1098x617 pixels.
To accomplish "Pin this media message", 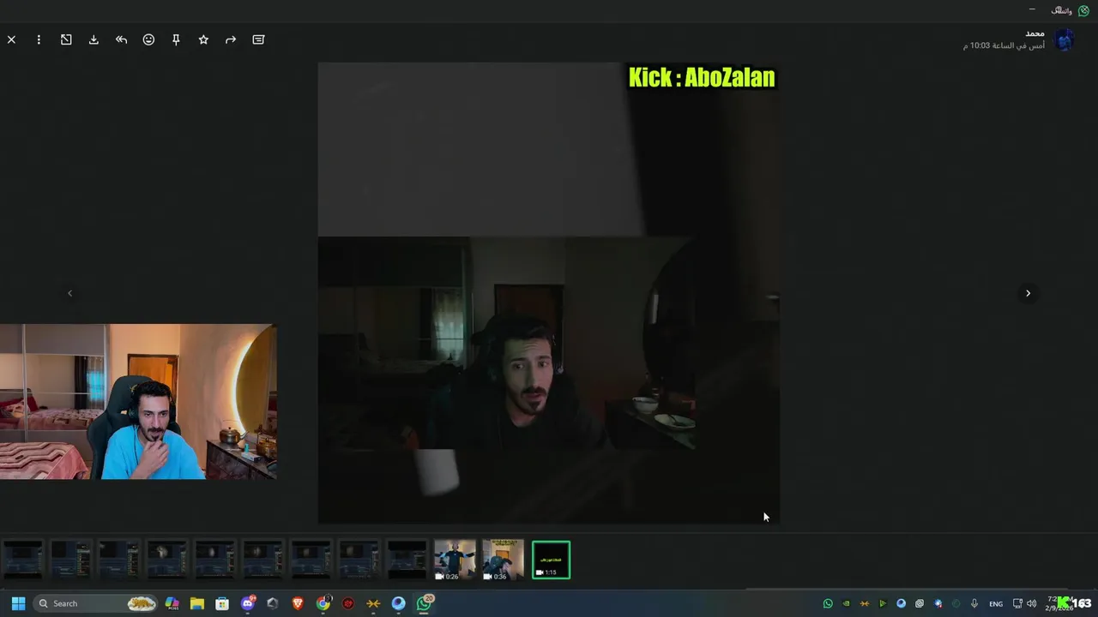I will pos(176,39).
